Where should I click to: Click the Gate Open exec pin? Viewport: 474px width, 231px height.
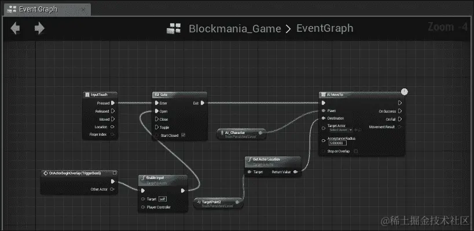click(x=157, y=111)
